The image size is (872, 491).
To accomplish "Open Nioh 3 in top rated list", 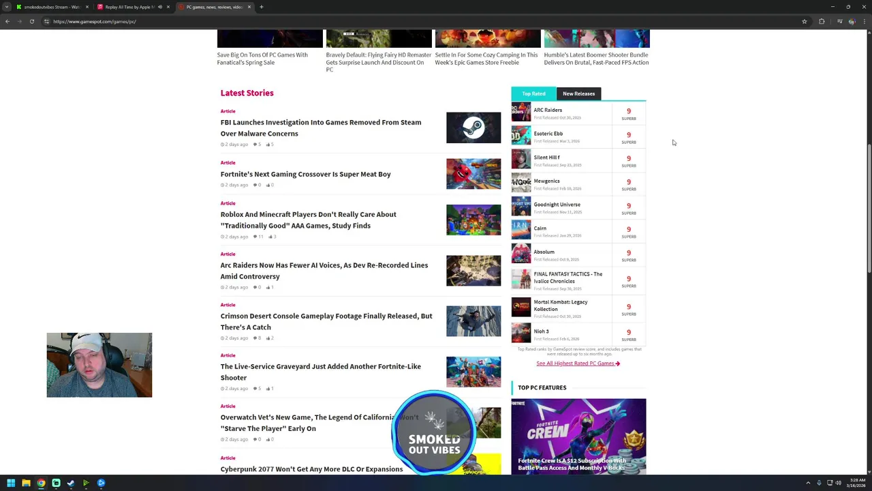I will [x=541, y=331].
